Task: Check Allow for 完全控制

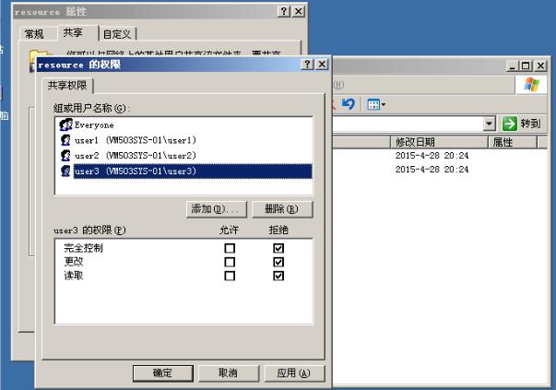Action: [x=230, y=248]
